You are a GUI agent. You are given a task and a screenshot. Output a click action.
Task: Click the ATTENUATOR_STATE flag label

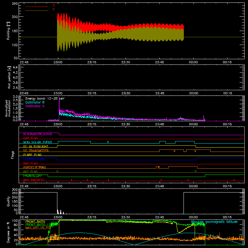pos(38,134)
